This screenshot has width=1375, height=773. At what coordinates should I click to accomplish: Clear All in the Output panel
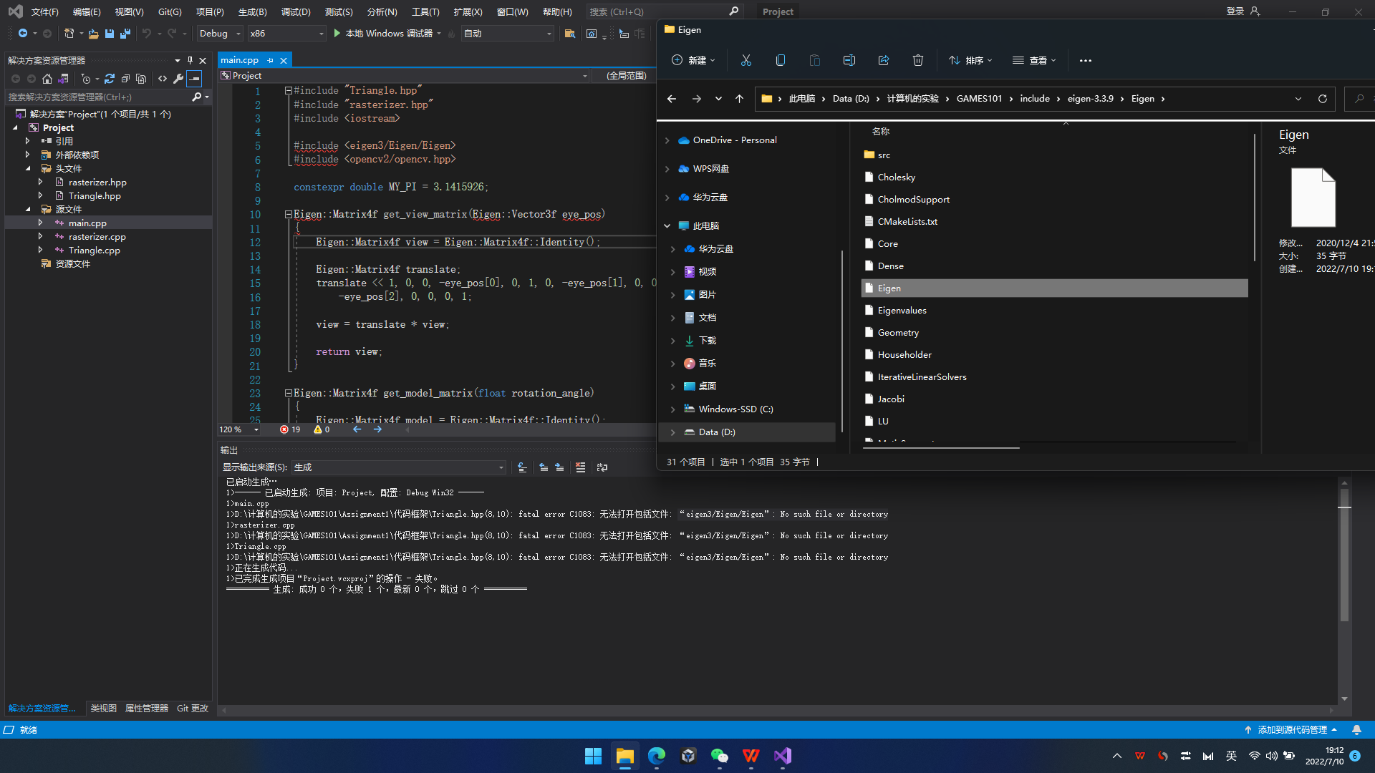580,467
